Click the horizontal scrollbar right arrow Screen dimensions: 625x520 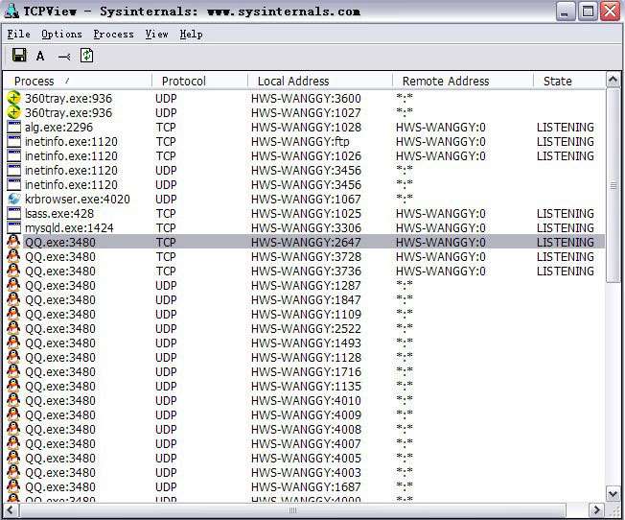click(596, 510)
